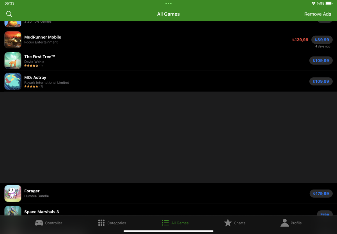Switch to the Controller tab
Image resolution: width=337 pixels, height=234 pixels.
click(49, 223)
